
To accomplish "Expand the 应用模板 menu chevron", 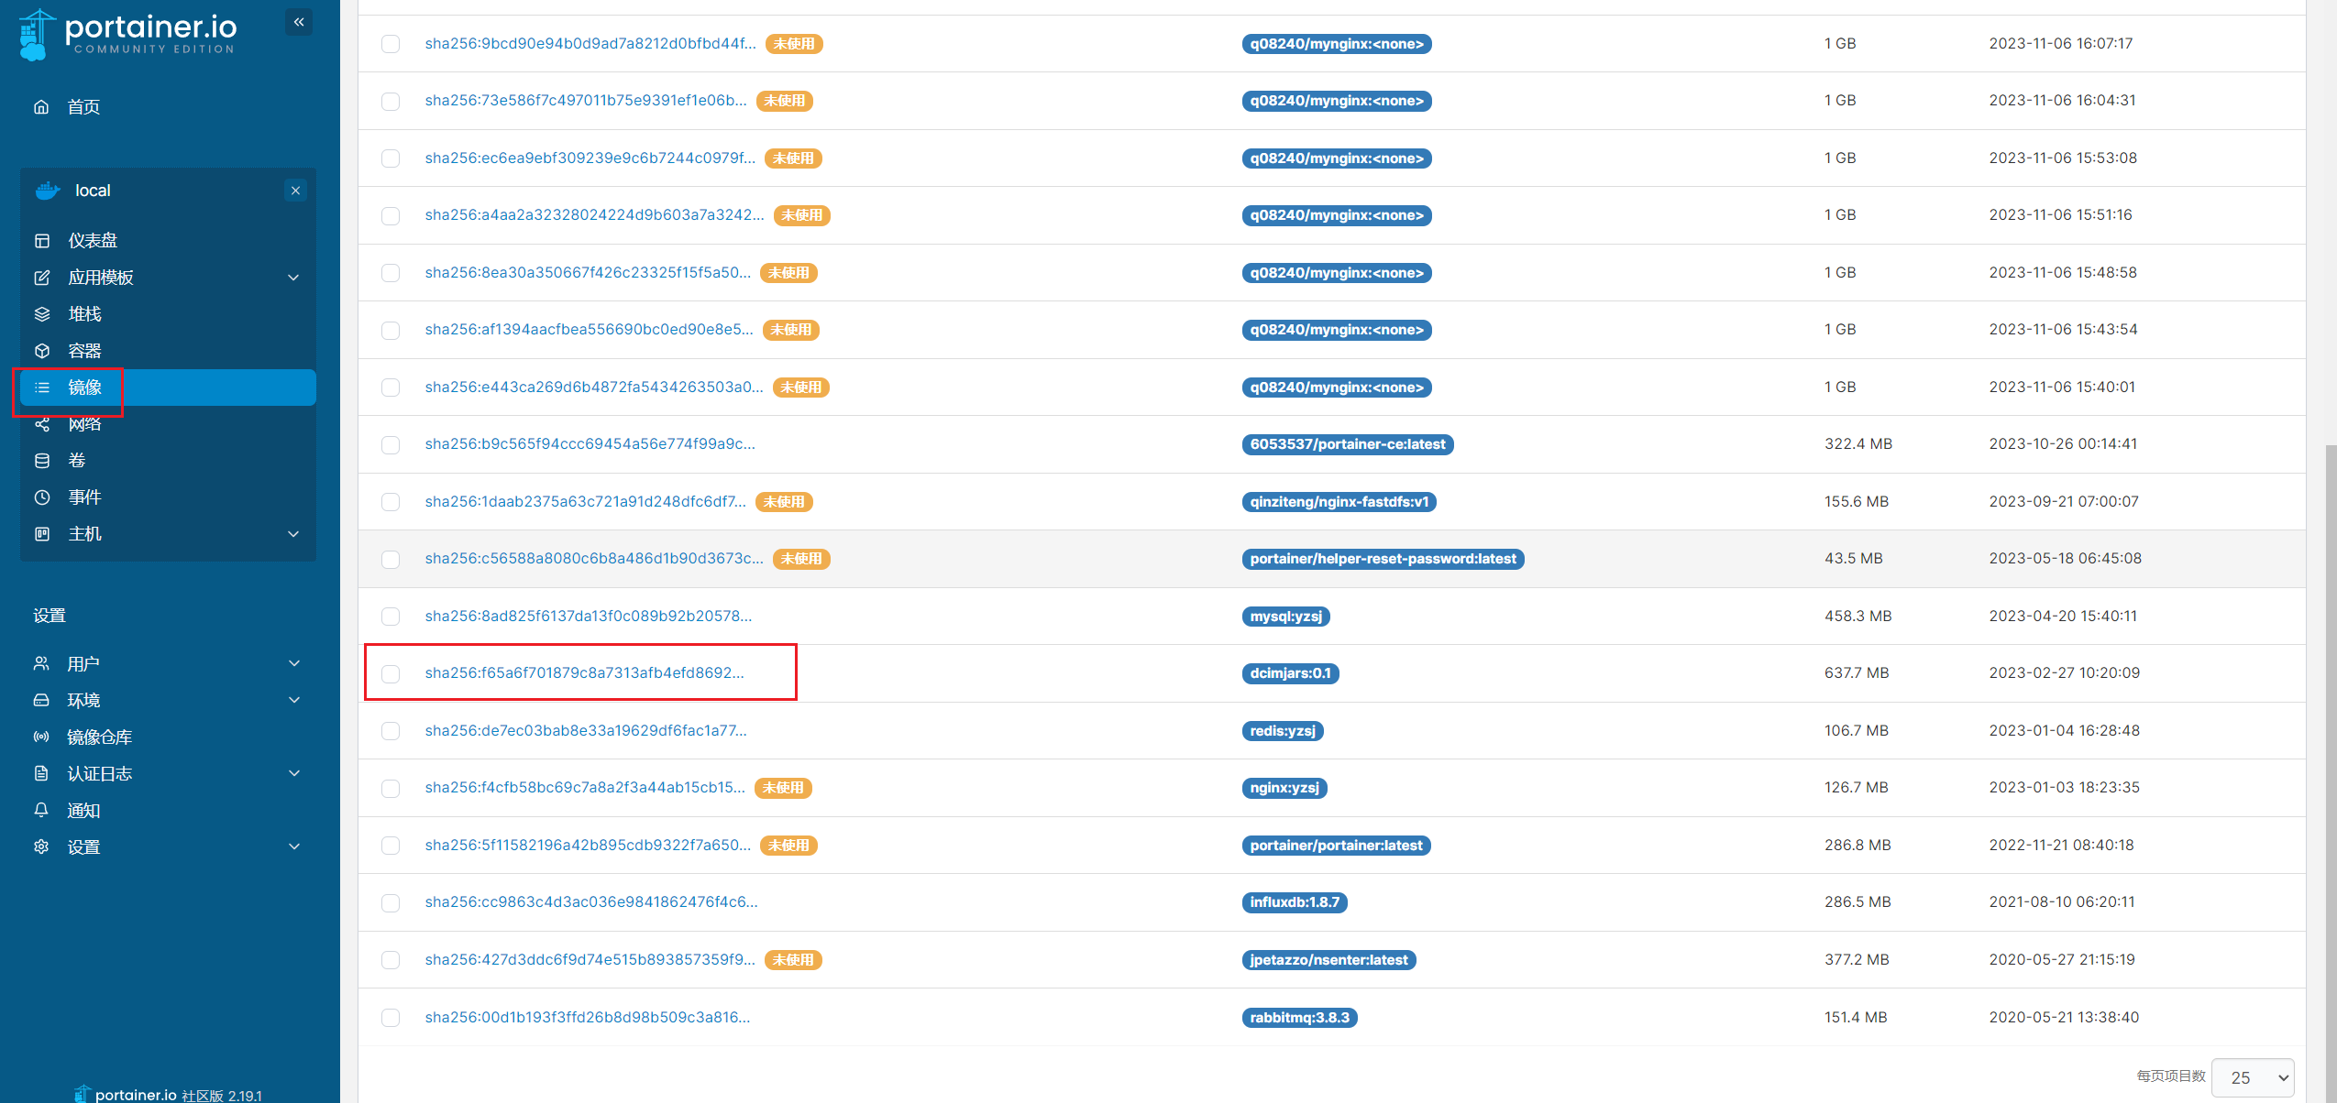I will [293, 278].
